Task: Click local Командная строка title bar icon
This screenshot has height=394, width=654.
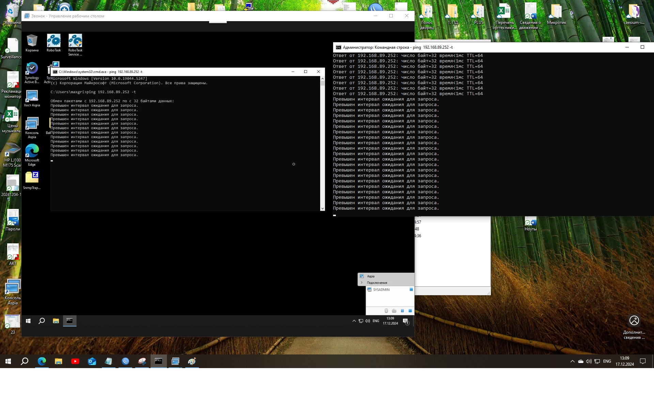Action: [338, 47]
